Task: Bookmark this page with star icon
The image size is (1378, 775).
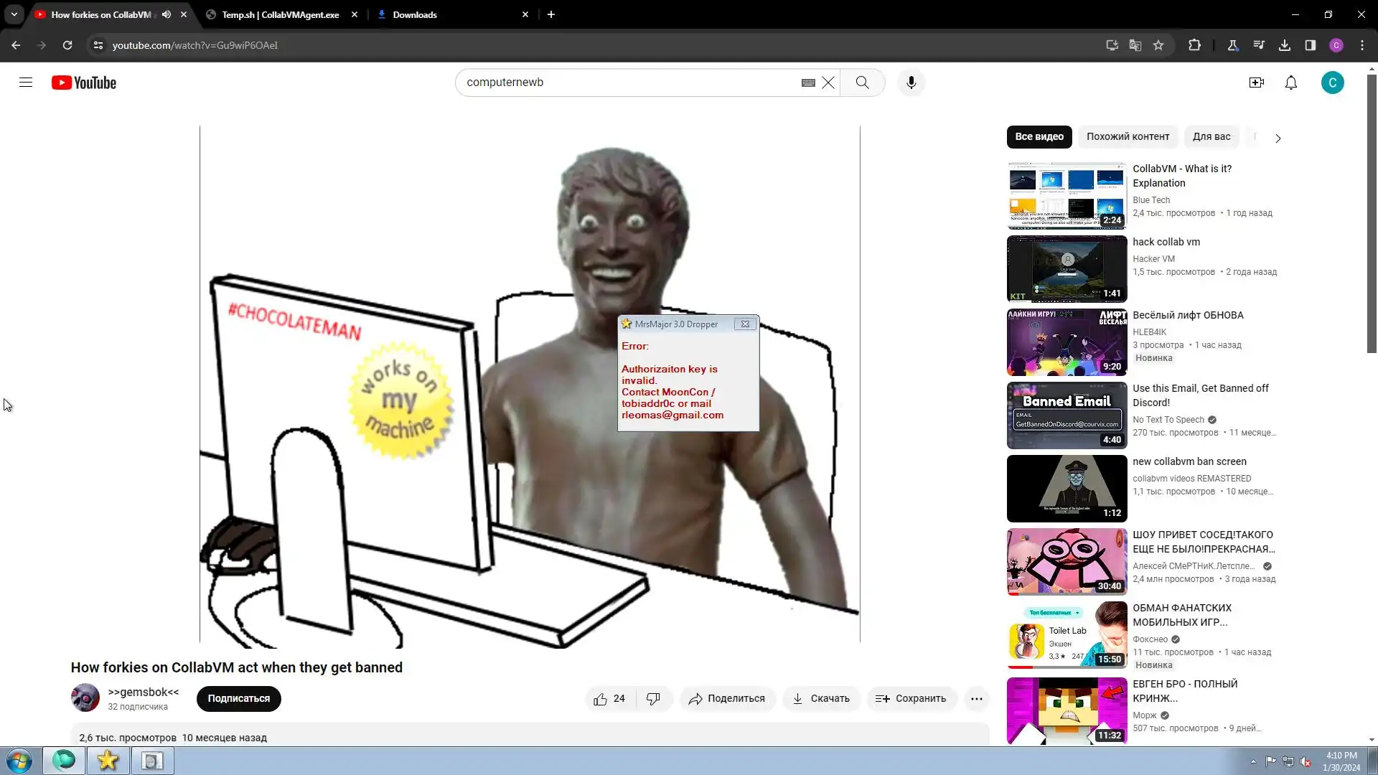Action: pyautogui.click(x=1158, y=45)
